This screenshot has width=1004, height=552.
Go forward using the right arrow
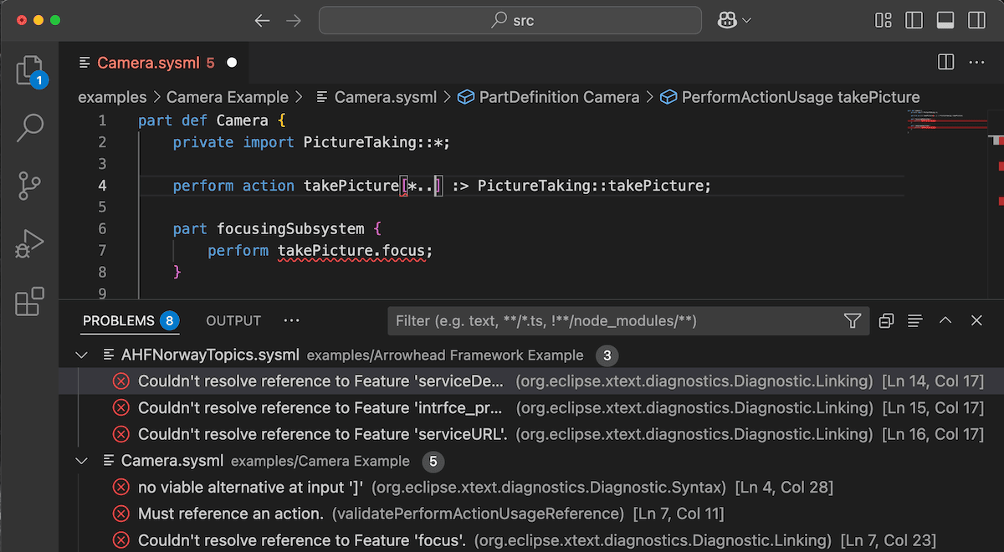click(293, 20)
